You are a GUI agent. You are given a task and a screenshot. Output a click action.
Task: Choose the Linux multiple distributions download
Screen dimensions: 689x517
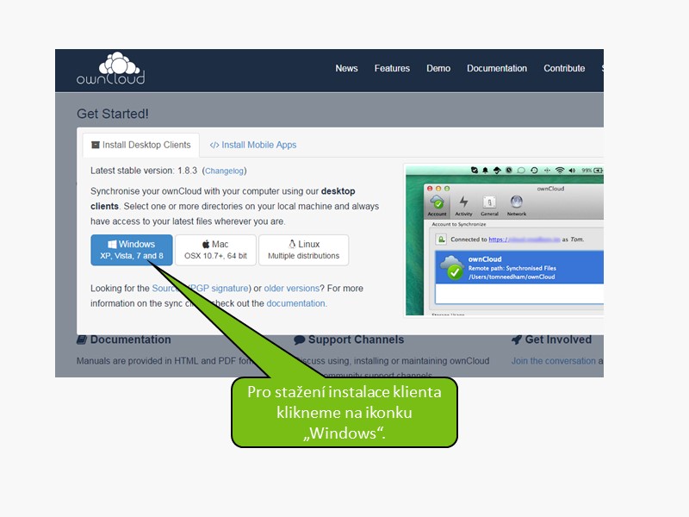pyautogui.click(x=303, y=250)
